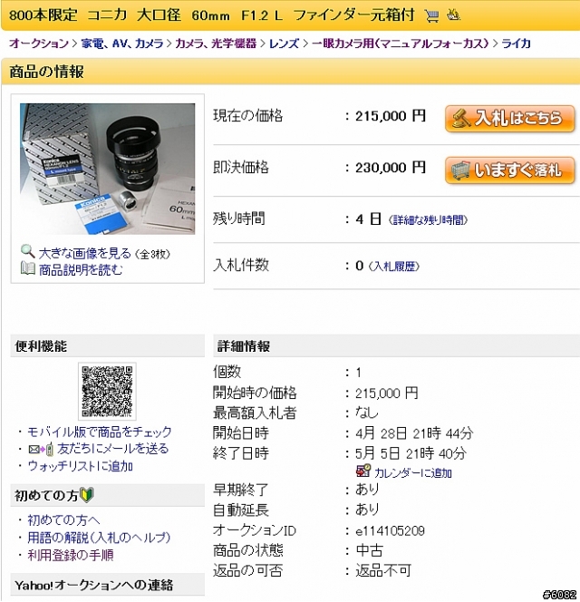Open 詳細な残り時間 link
580x602 pixels.
pos(428,220)
